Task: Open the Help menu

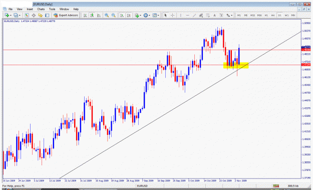Action: point(76,9)
